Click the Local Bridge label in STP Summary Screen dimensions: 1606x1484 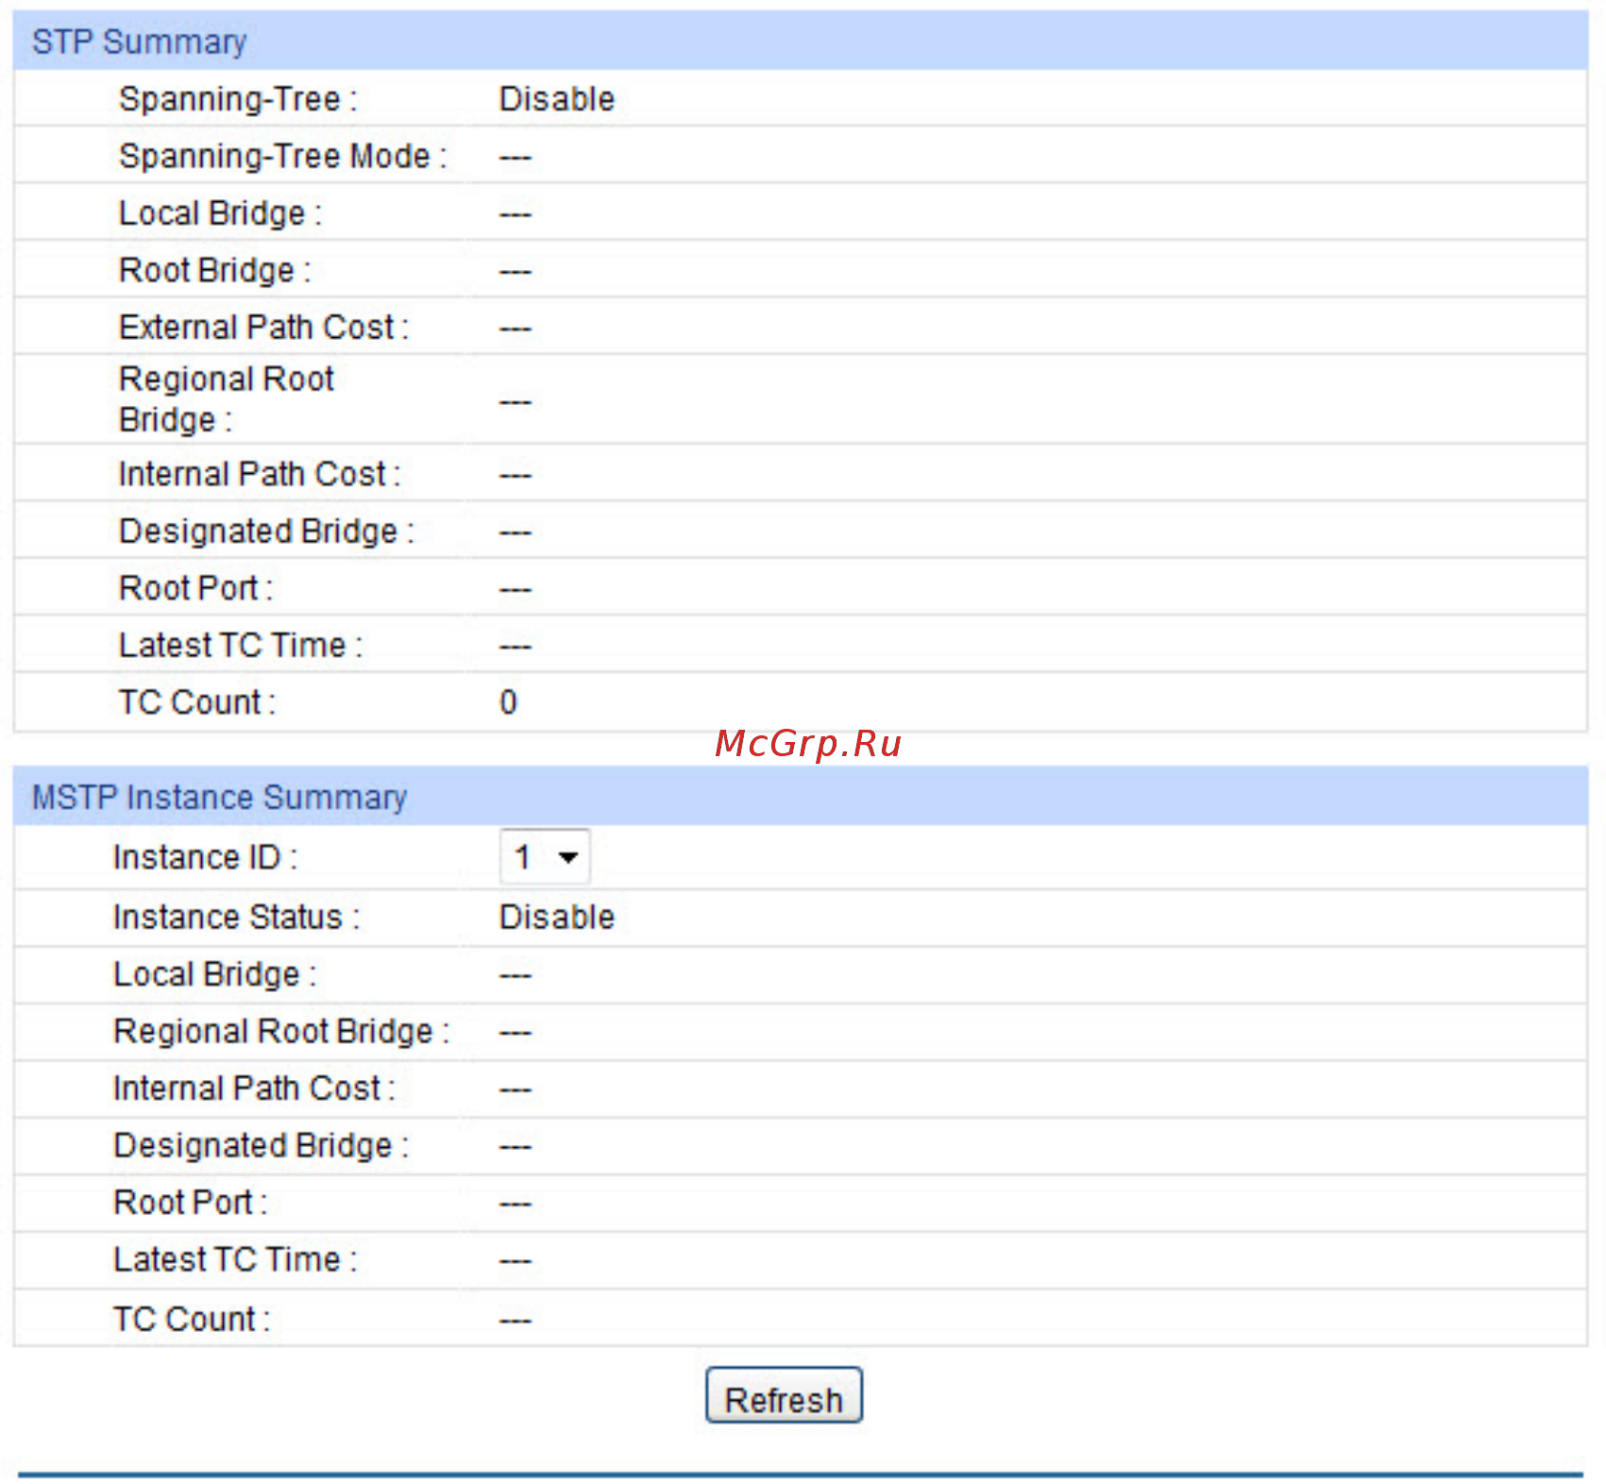pyautogui.click(x=220, y=213)
